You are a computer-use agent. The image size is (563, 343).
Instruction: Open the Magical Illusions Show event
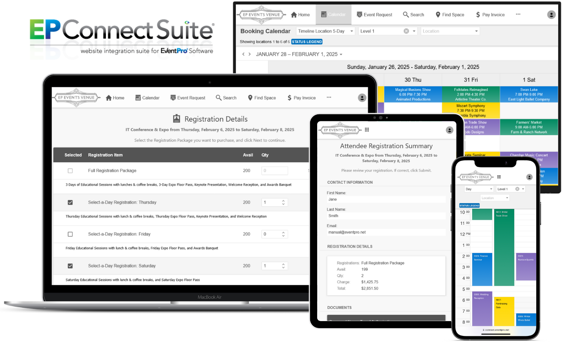coord(413,94)
